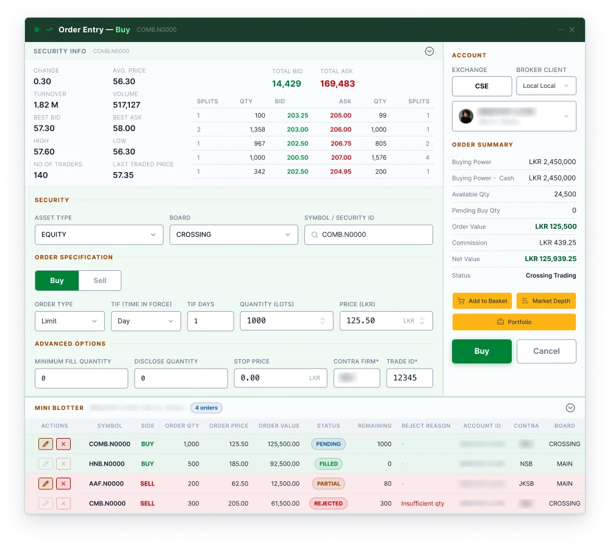610x546 pixels.
Task: Click the FILLED status badge
Action: (328, 464)
